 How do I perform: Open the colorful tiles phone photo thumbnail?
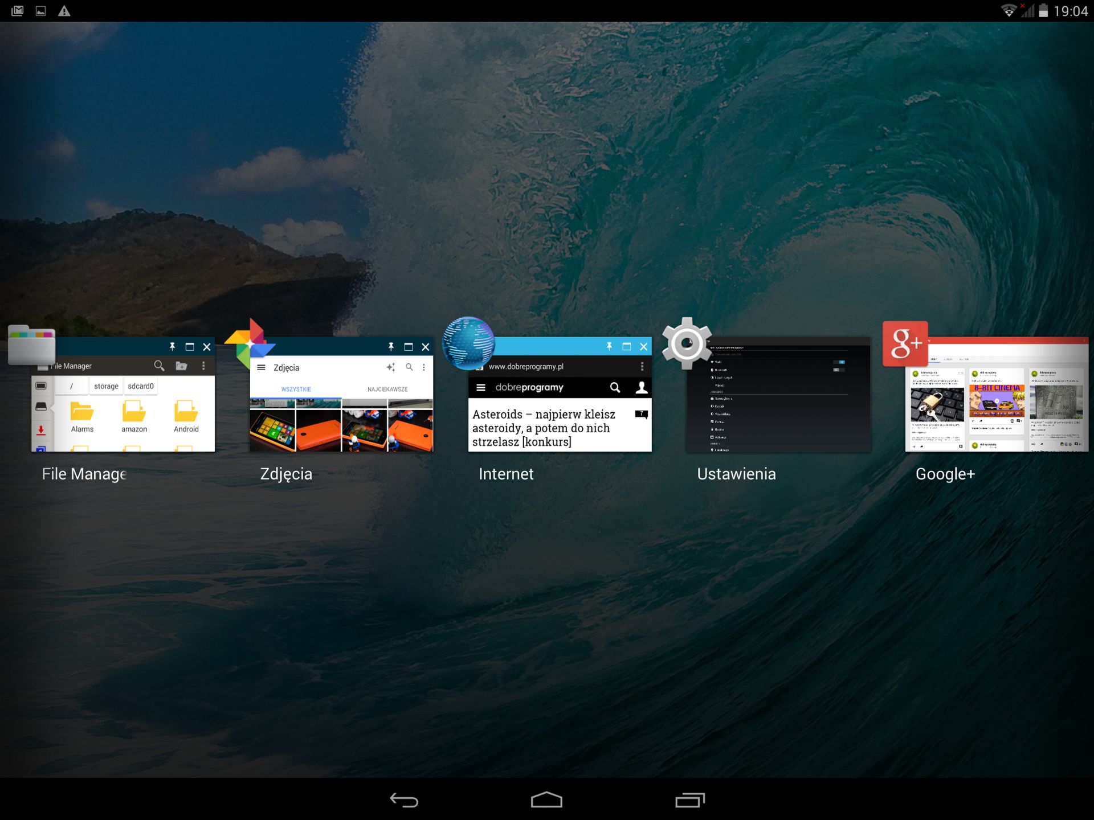tap(272, 431)
